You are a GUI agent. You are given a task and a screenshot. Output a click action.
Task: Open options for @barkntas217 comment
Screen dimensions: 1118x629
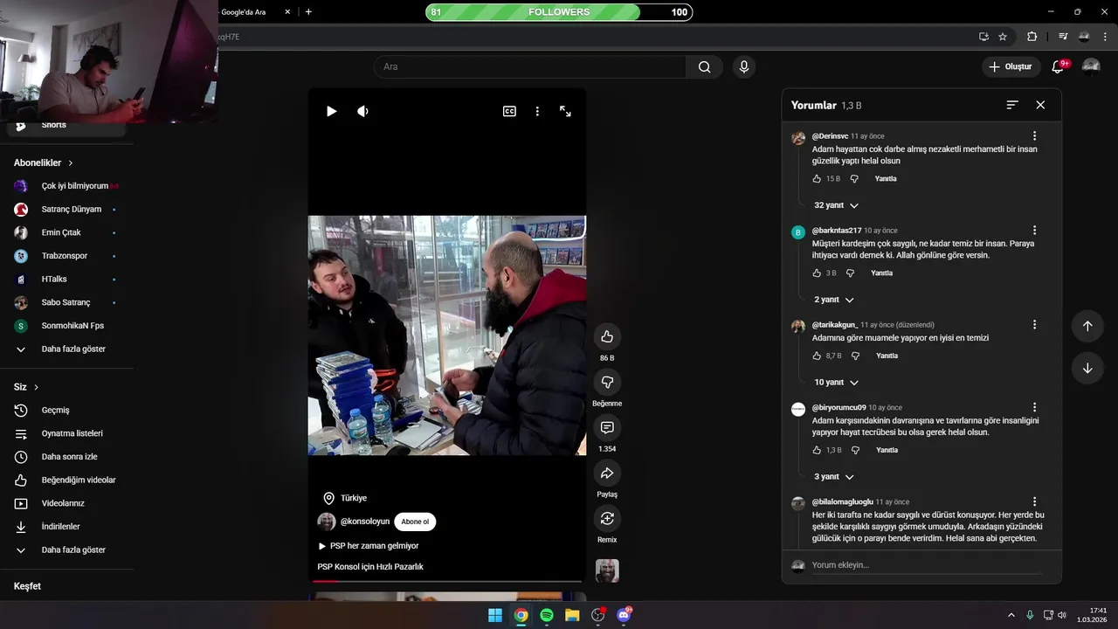tap(1035, 231)
